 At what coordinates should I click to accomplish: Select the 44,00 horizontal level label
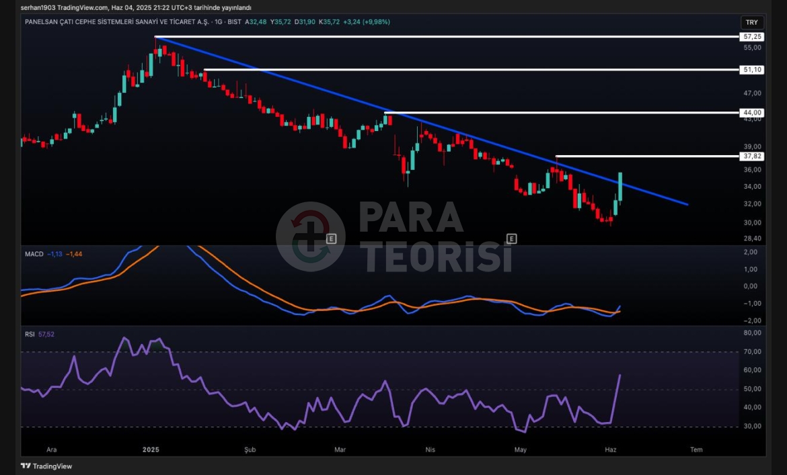(753, 112)
